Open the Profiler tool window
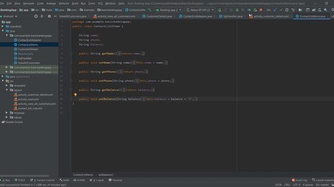The height and width of the screenshot is (187, 334). tap(79, 180)
